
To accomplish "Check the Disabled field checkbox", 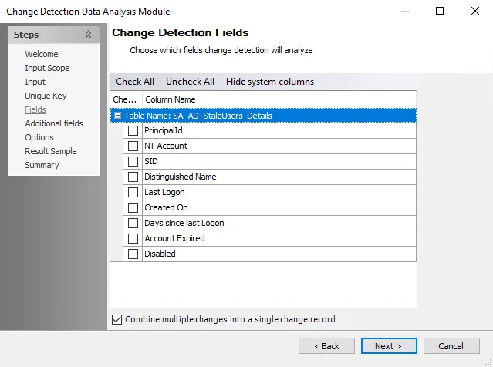I will click(x=133, y=254).
